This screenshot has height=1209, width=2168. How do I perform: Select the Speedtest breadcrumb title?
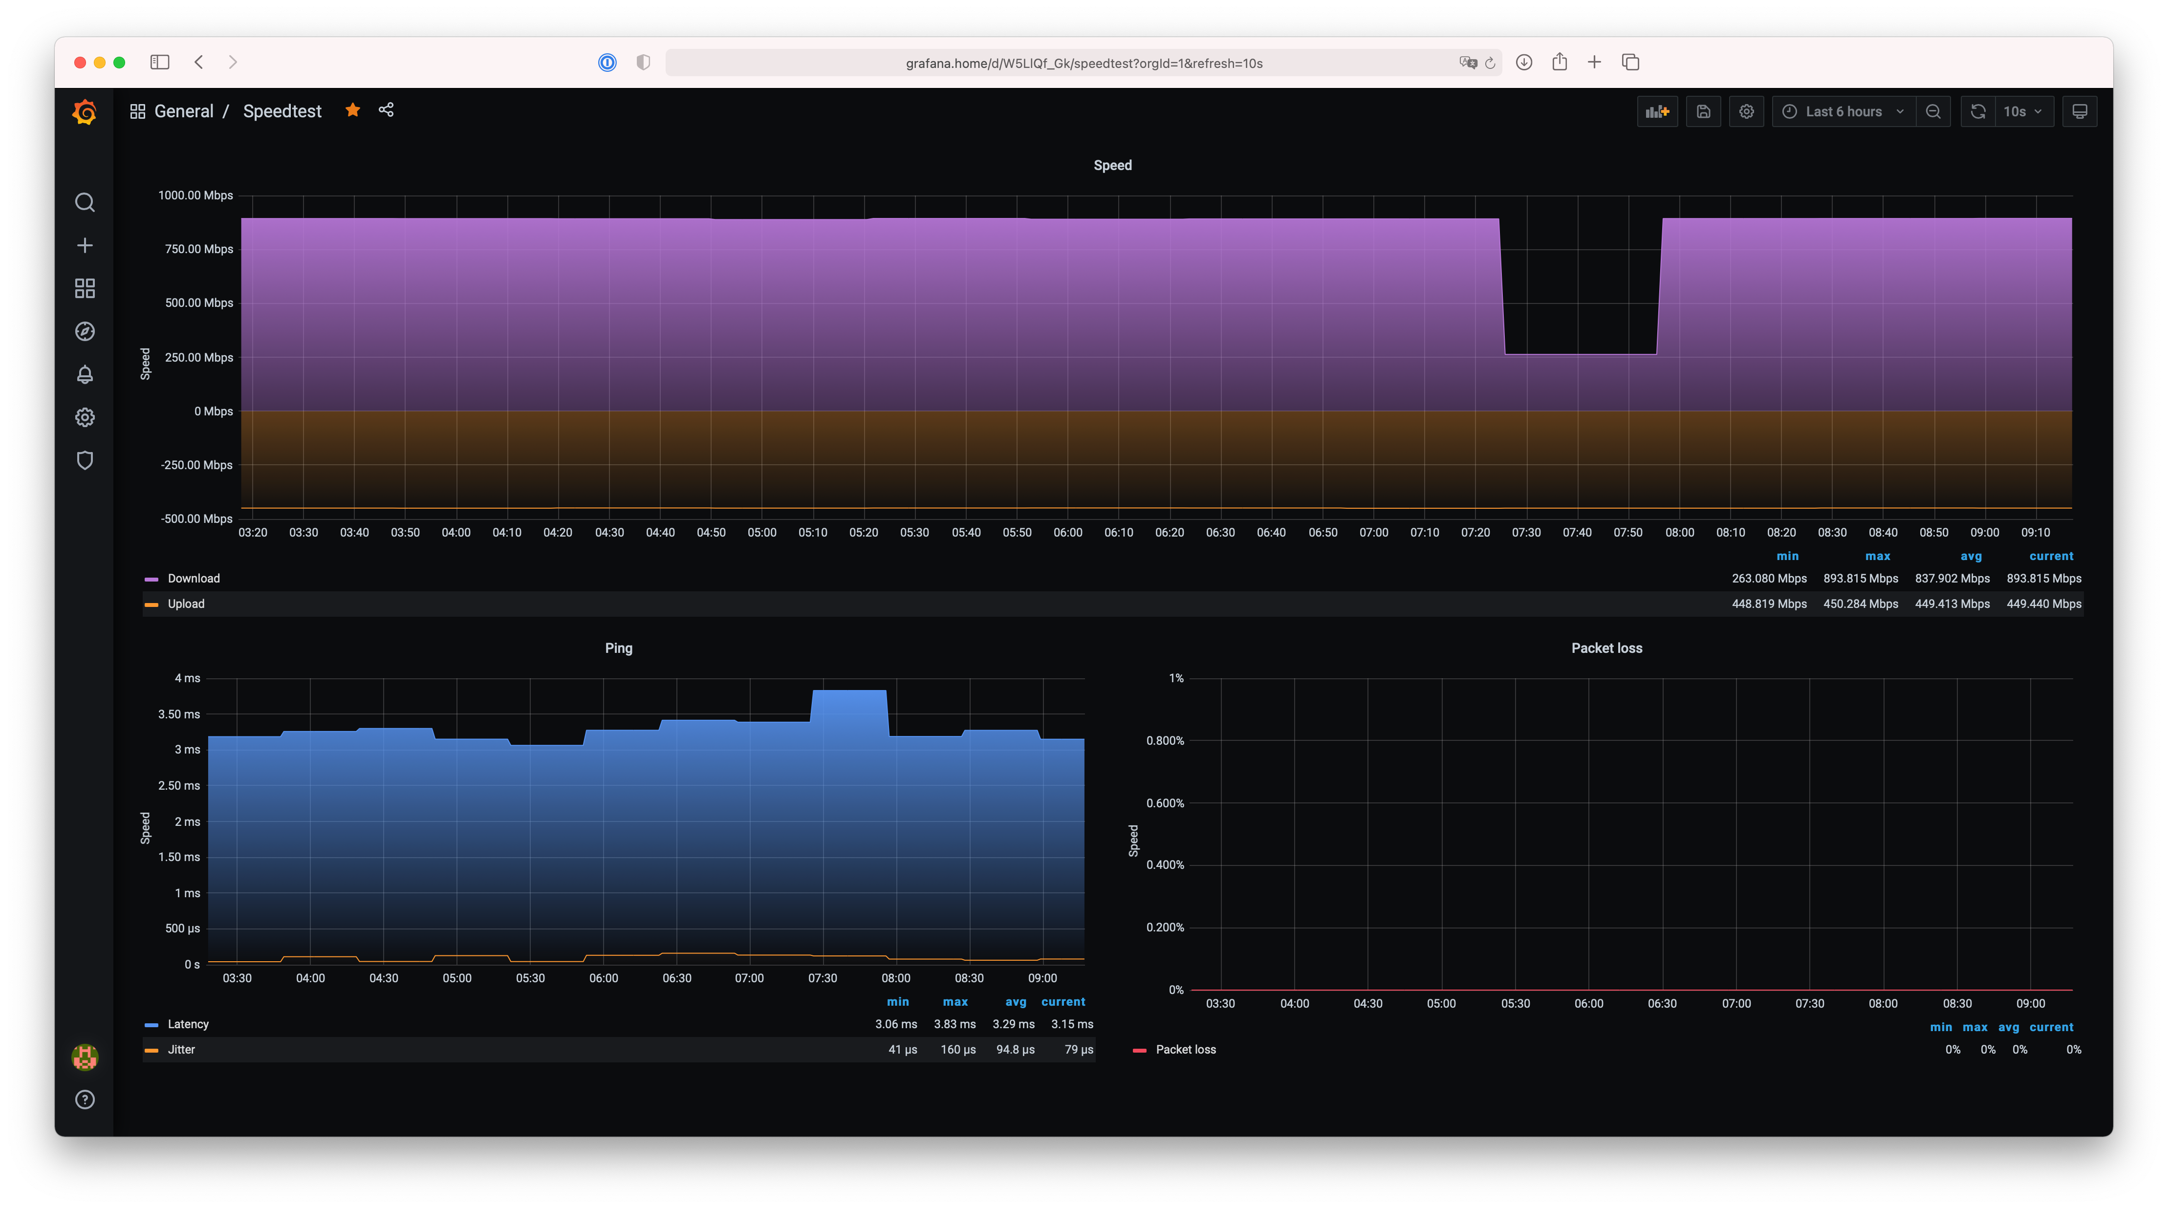click(282, 110)
